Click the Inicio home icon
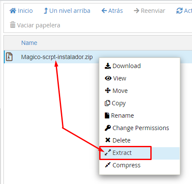The width and height of the screenshot is (192, 184). (x=13, y=11)
